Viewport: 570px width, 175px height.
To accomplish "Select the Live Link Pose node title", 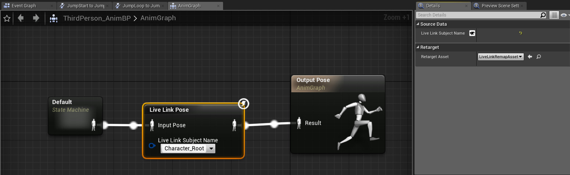I will click(x=169, y=110).
